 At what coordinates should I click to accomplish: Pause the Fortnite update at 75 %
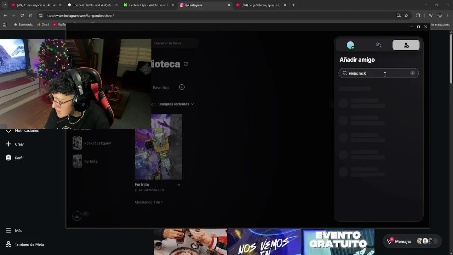136,190
